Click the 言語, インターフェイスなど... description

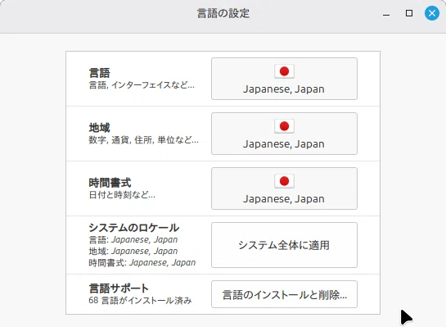[x=142, y=85]
